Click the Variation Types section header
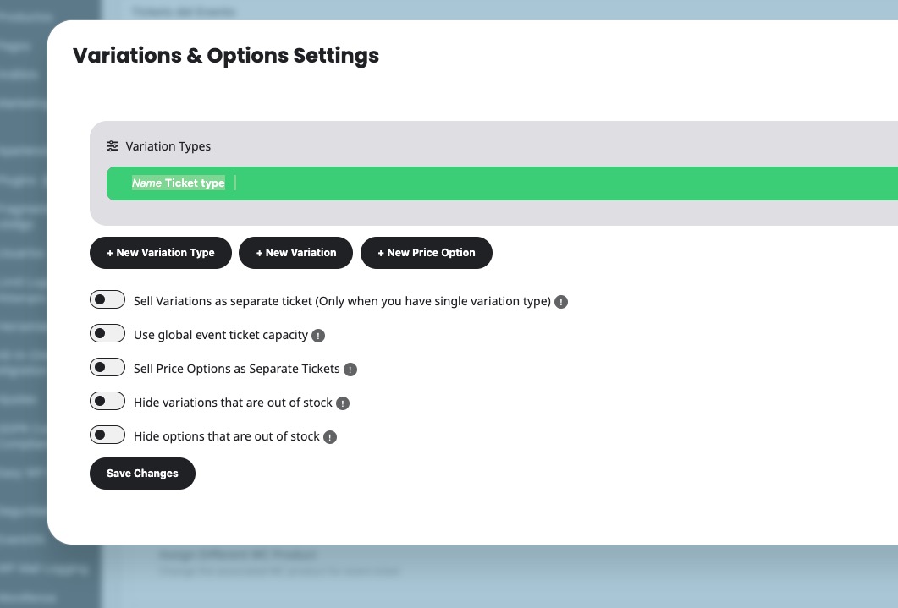The image size is (898, 608). [x=168, y=146]
